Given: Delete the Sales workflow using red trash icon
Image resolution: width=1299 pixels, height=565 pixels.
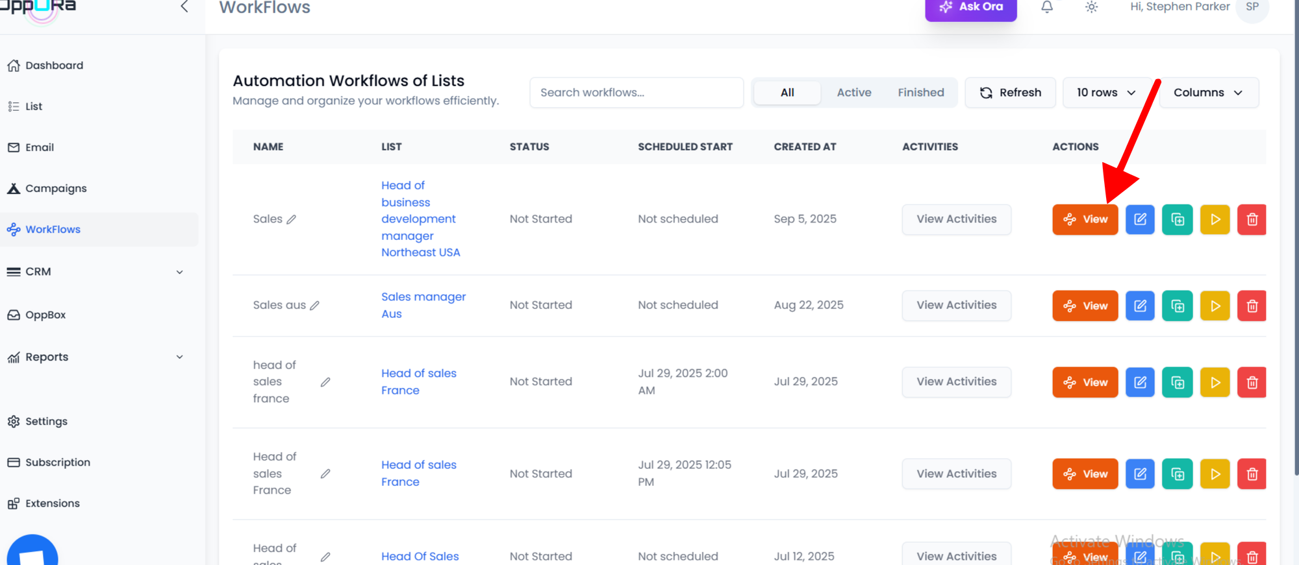Looking at the screenshot, I should (1252, 219).
